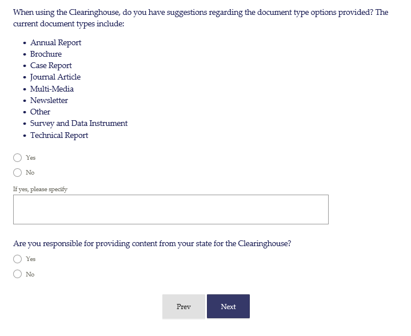Screen dimensions: 411x336
Task: Click the 'When using the Clearinghouse' question text
Action: point(200,12)
